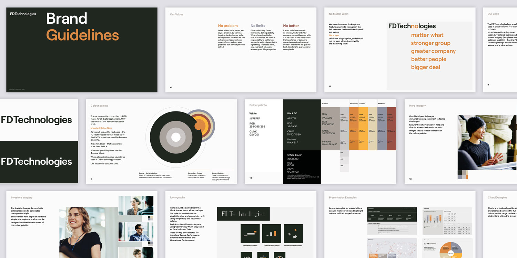Click the 'Surface' column header in the palette
Screen dimensions: 517x258
[325, 103]
